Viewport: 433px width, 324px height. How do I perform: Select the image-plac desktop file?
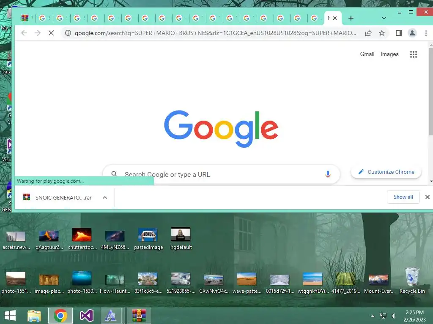tap(49, 283)
